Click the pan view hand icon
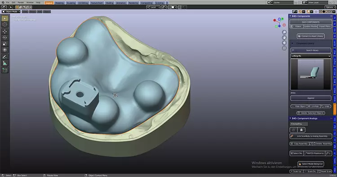 tap(284, 38)
